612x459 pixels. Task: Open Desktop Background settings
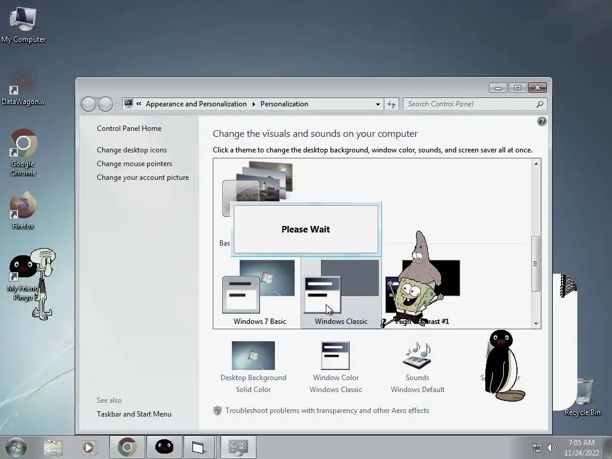[x=253, y=367]
